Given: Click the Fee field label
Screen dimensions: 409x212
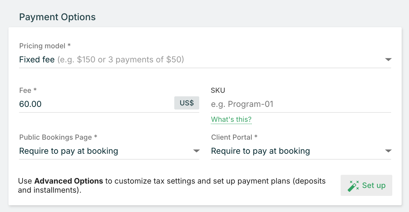Looking at the screenshot, I should coord(28,90).
